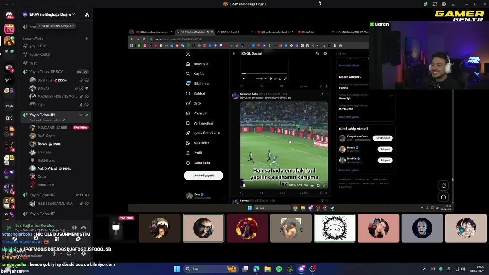Screen dimensions: 489x275
Task: Share your screen icon in voice panel
Action: [x=36, y=239]
